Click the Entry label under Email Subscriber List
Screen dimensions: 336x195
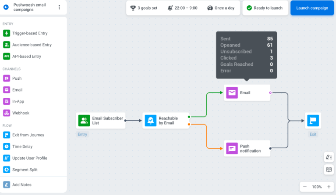[82, 135]
